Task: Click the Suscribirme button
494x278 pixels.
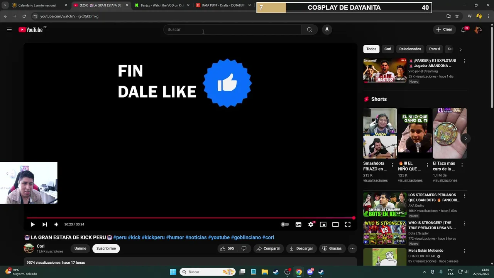Action: coord(106,249)
